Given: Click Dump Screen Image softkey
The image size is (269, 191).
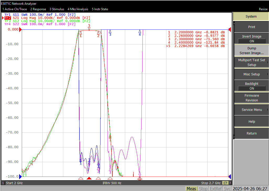Looking at the screenshot, I should tap(251, 50).
